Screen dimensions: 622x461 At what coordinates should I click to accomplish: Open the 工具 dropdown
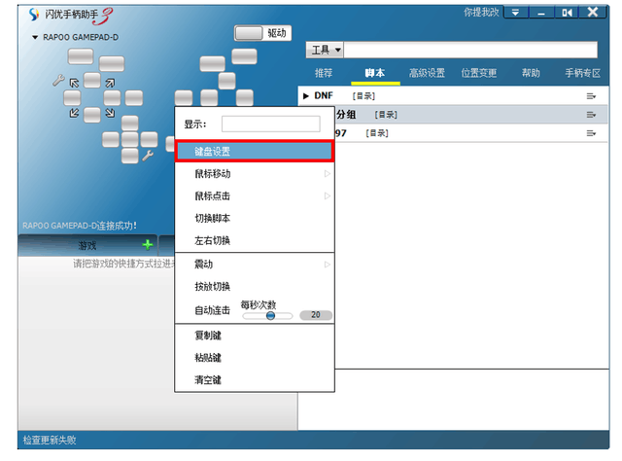(325, 50)
